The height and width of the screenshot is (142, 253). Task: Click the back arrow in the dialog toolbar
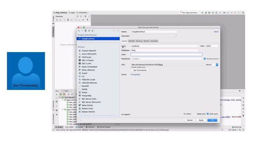114,31
